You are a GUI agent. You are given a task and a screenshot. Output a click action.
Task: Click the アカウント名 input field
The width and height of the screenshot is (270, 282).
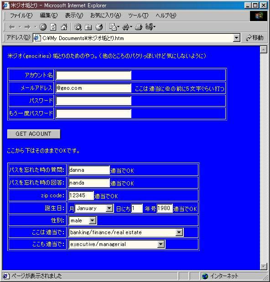pos(93,75)
